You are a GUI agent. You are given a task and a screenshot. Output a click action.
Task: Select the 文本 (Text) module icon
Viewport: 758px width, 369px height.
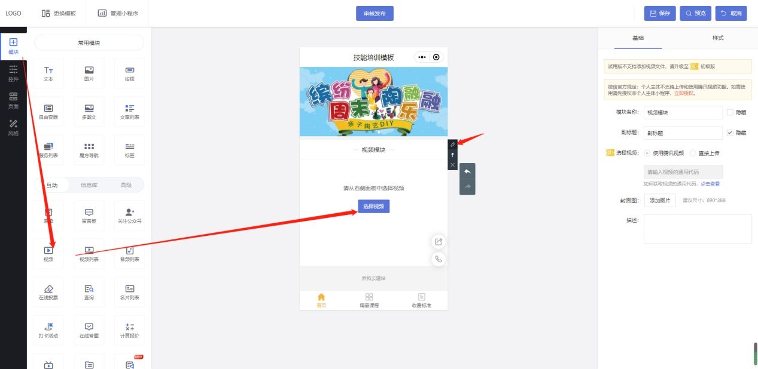tap(48, 72)
